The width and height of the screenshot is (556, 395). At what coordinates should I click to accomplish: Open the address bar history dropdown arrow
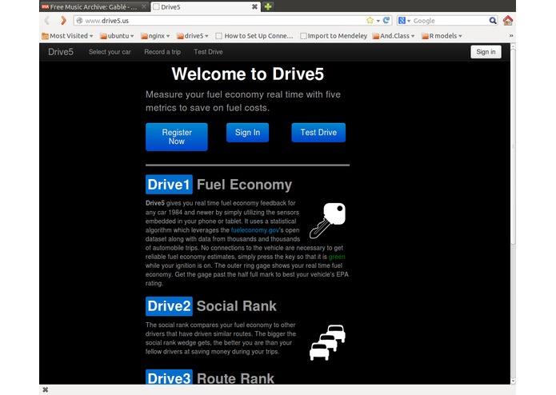pyautogui.click(x=378, y=21)
